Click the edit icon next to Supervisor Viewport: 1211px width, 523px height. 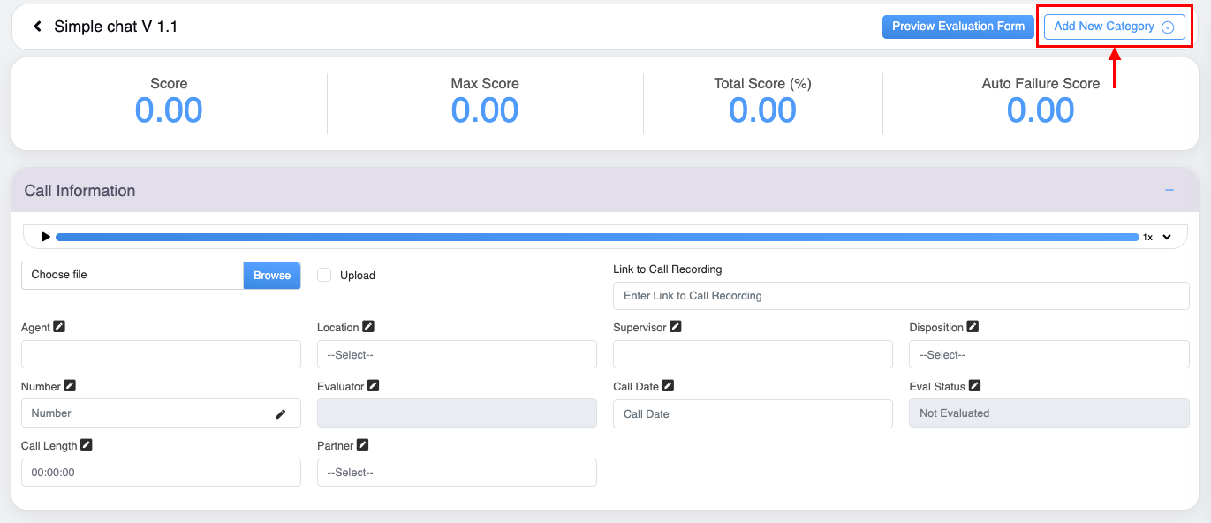pos(676,327)
